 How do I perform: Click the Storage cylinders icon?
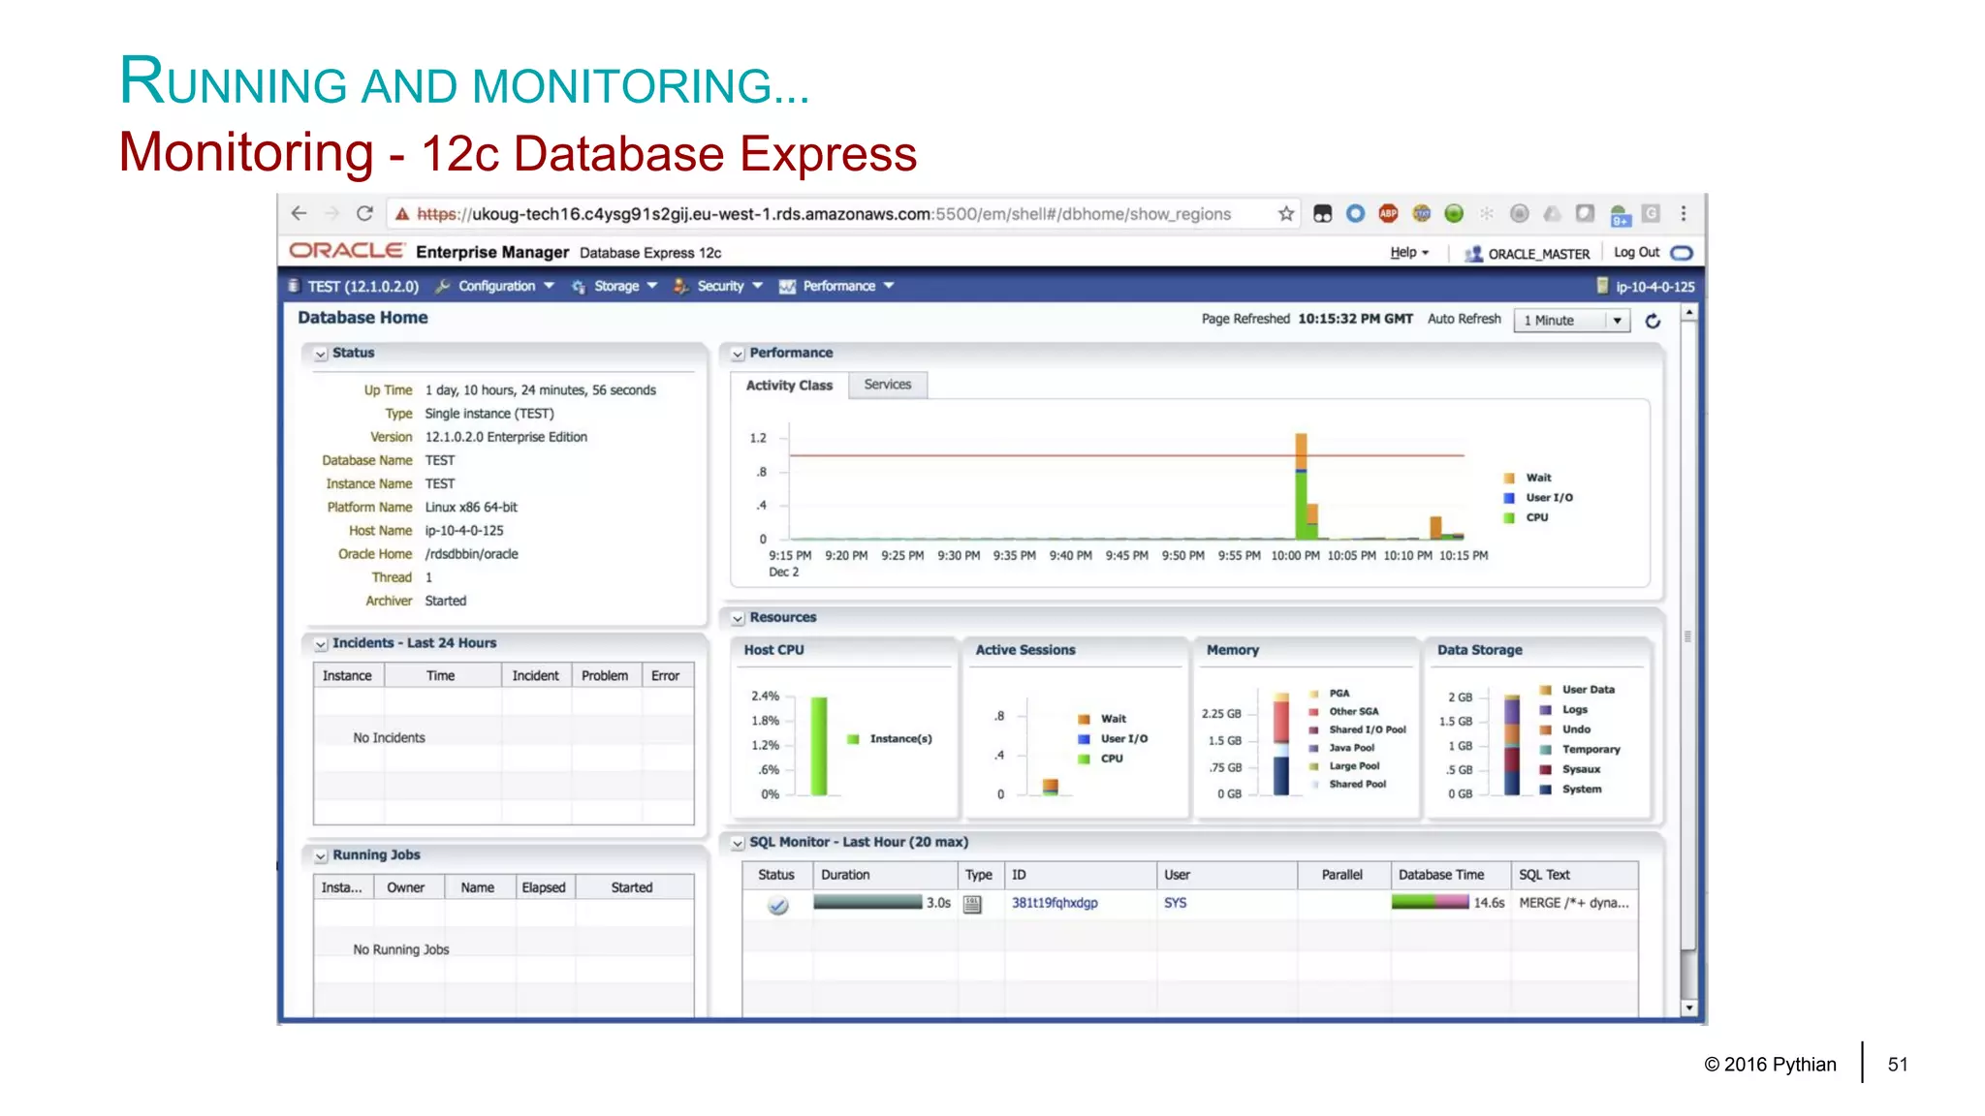[579, 287]
